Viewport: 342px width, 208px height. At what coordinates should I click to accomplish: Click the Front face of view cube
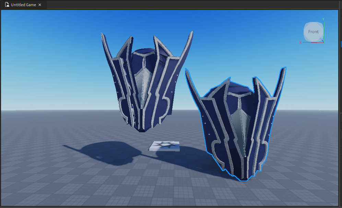(313, 32)
